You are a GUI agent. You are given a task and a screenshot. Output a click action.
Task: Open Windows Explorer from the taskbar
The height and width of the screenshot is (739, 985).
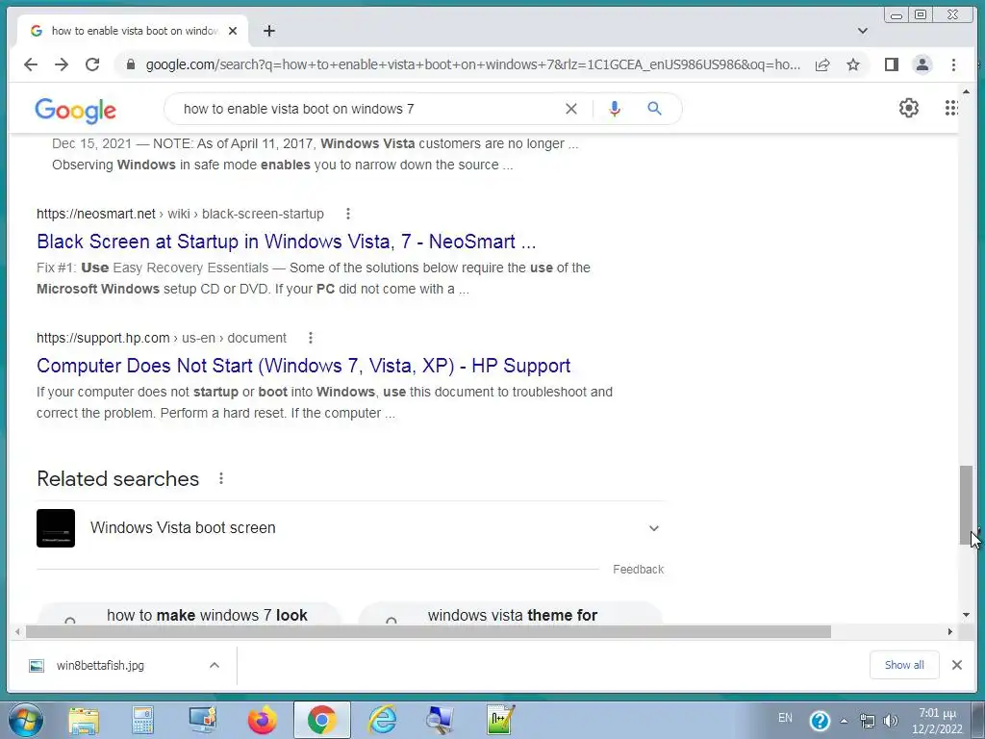[x=84, y=720]
